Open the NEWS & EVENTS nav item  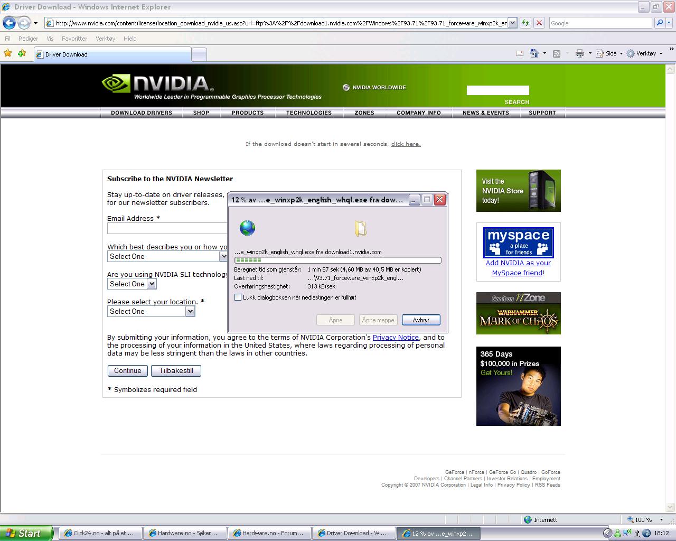(x=486, y=113)
